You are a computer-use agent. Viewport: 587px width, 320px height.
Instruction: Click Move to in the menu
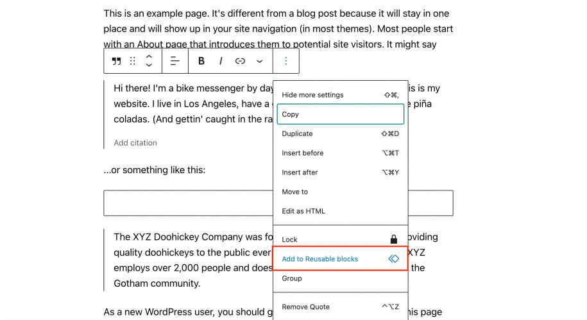click(340, 192)
